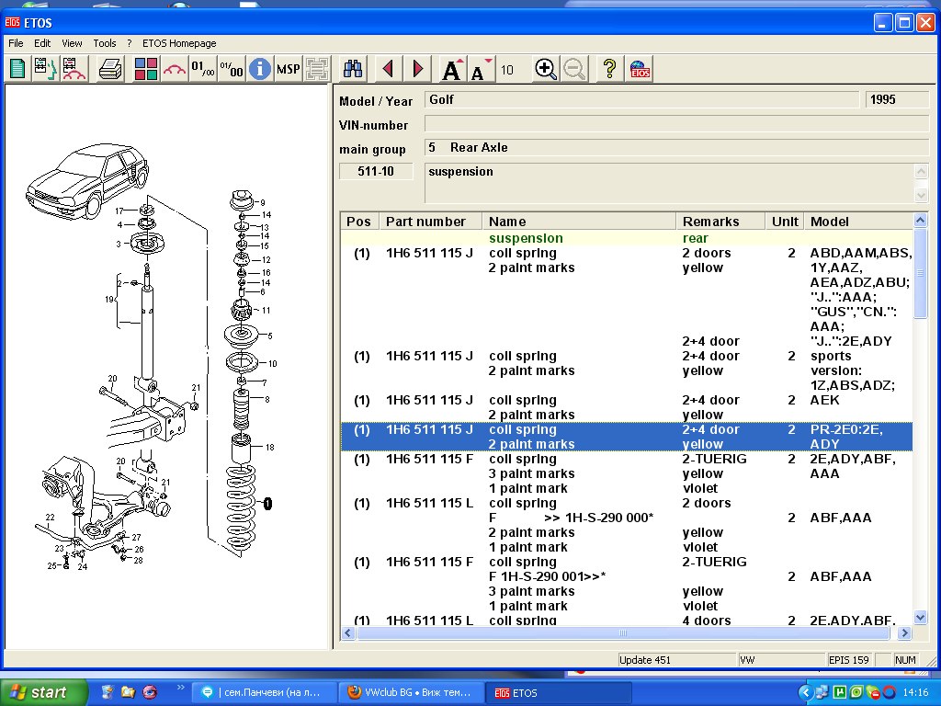Click the VIN-number input field

pos(677,124)
